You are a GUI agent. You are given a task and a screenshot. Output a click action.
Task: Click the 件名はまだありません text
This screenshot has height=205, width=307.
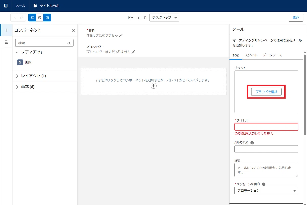[x=102, y=35]
